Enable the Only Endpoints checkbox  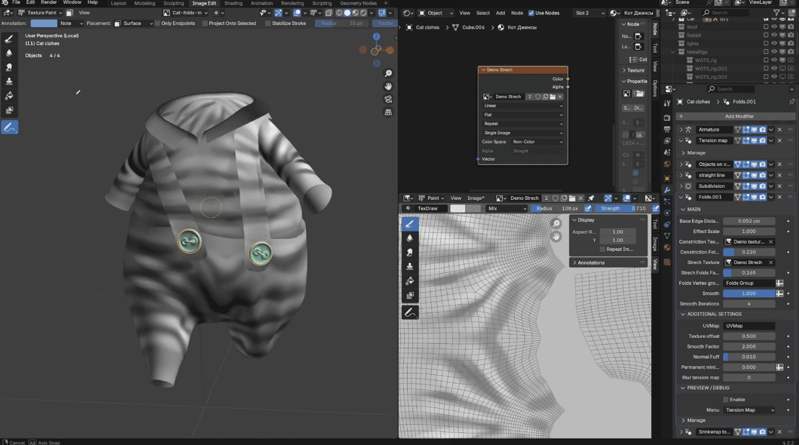coord(157,23)
